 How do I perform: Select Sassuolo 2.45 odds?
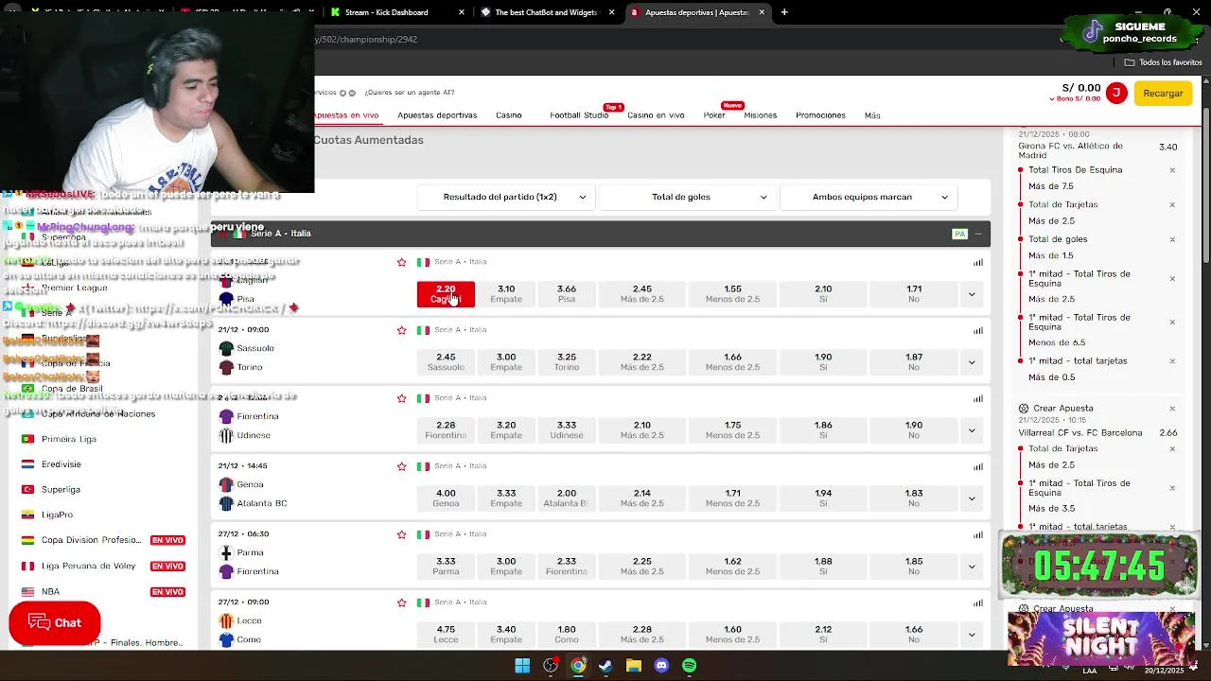pyautogui.click(x=446, y=362)
